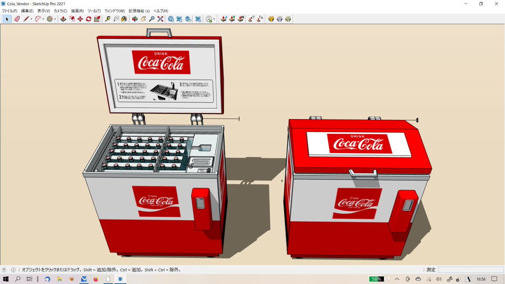Open the 3D Warehouse icon
This screenshot has height=284, width=505.
[171, 19]
